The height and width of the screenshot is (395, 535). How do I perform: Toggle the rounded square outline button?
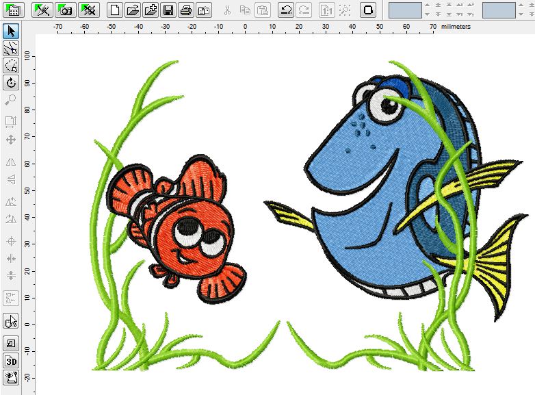pos(368,10)
